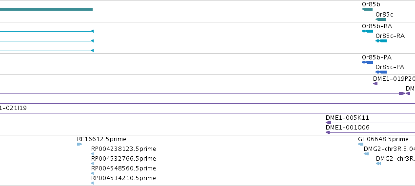
Task: Select the RP004548560.5prime feature arrow
Action: tap(92, 173)
